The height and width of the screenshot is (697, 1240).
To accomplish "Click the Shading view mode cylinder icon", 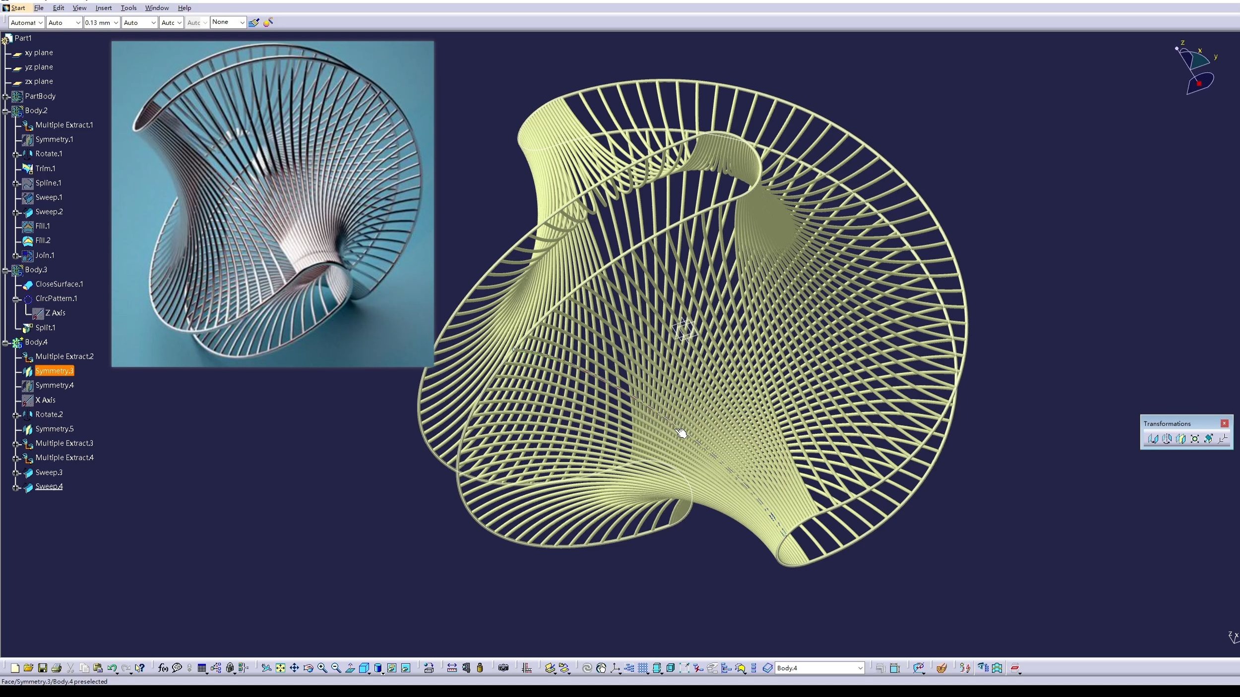I will (378, 668).
